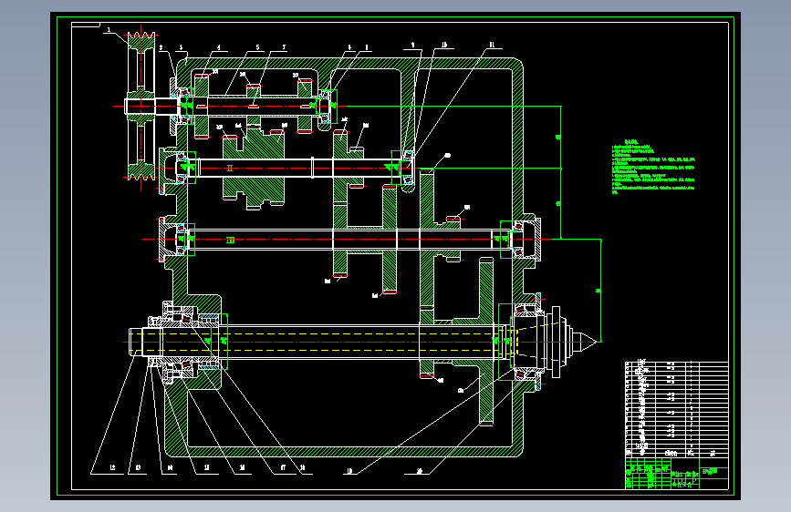The width and height of the screenshot is (791, 512).
Task: Click the pointed spindle center tip
Action: 588,342
